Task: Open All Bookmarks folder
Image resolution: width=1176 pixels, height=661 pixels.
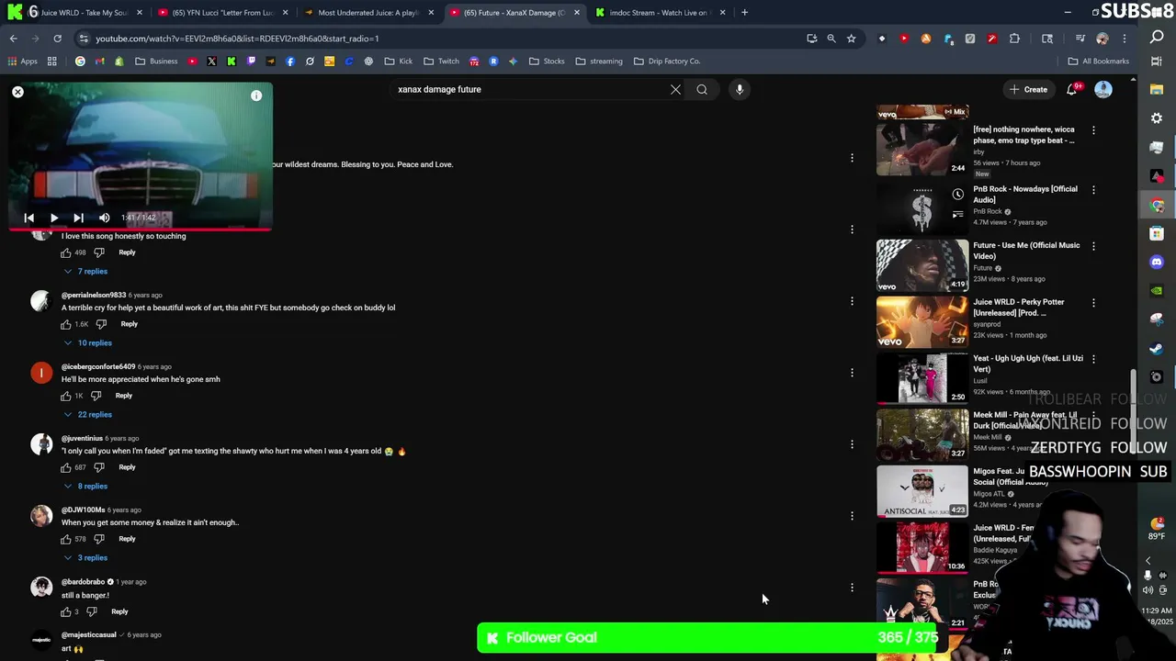Action: [x=1099, y=62]
